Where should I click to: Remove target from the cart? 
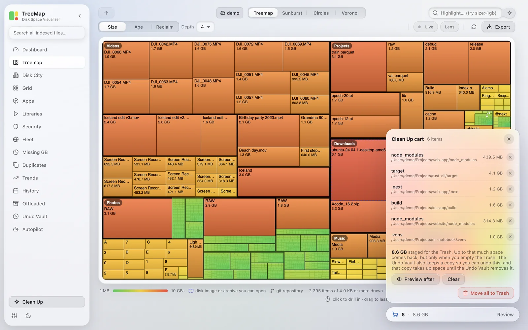[x=510, y=173]
